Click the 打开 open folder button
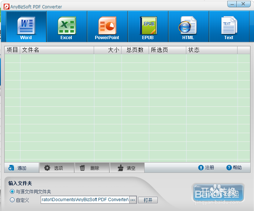The height and width of the screenshot is (211, 254). pyautogui.click(x=148, y=200)
